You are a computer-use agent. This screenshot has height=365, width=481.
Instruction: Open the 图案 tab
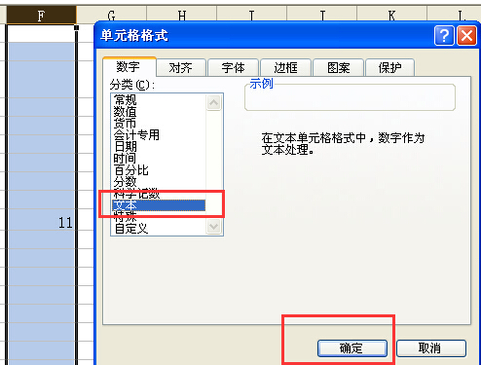point(338,68)
